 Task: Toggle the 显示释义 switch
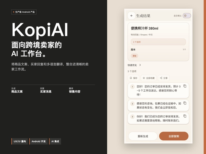click(187, 16)
